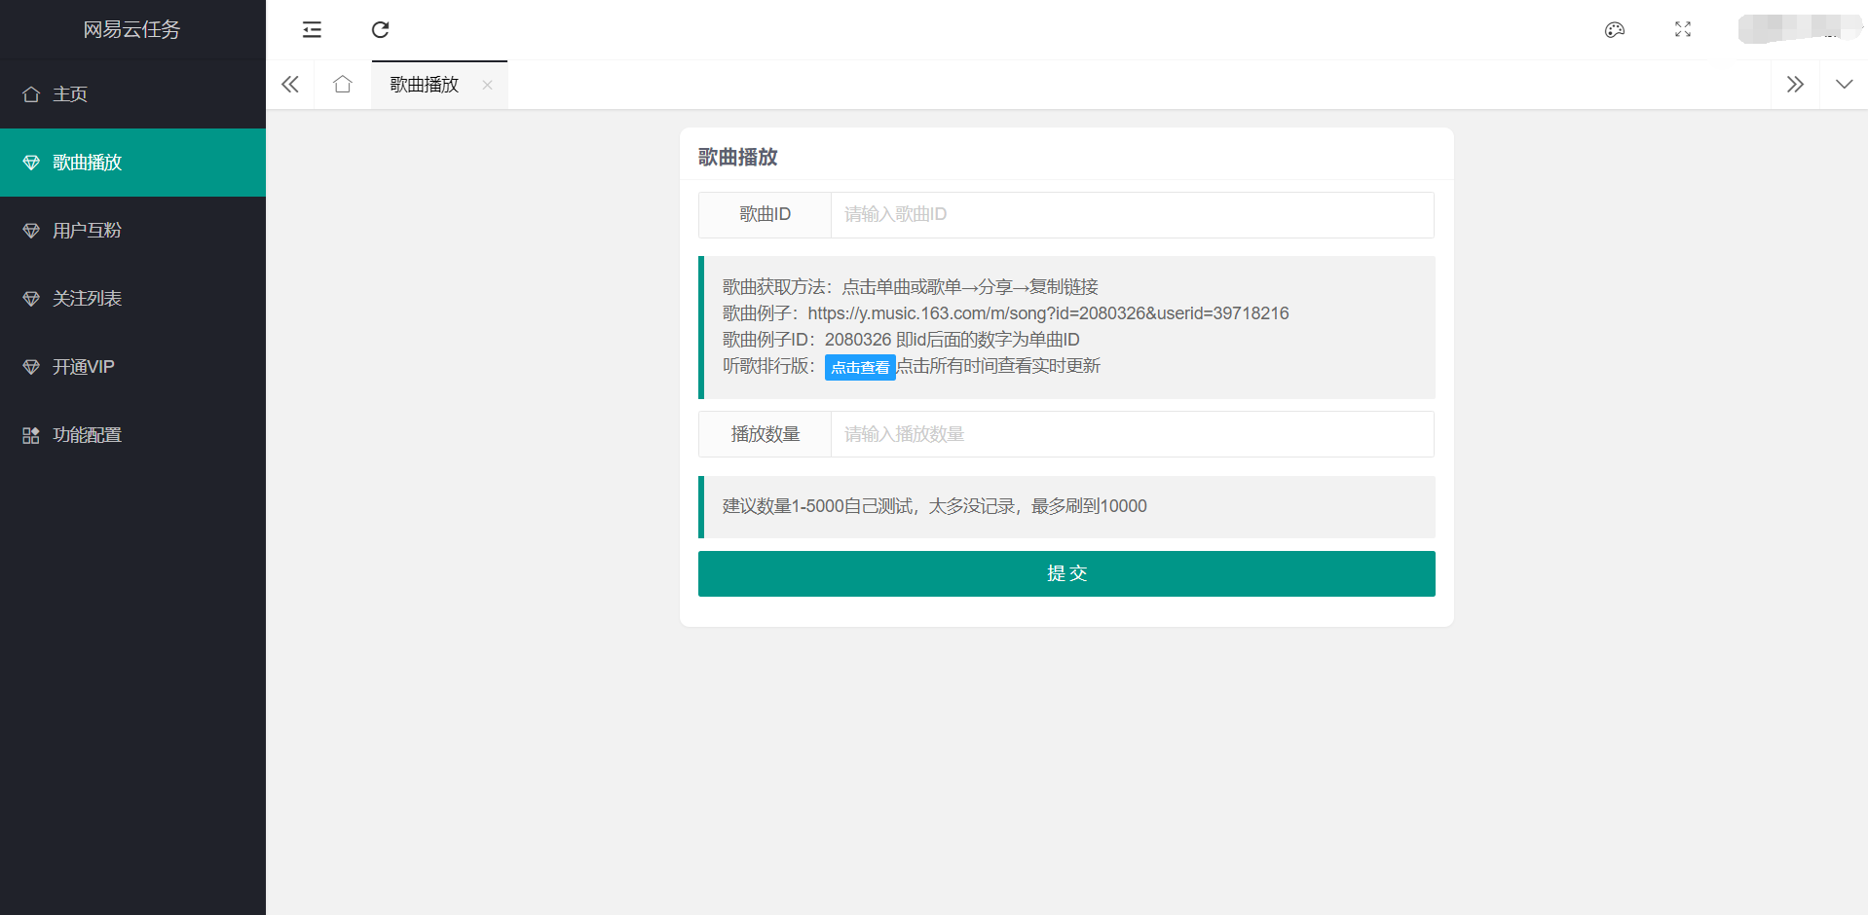
Task: Open the theme palette icon
Action: pyautogui.click(x=1614, y=29)
